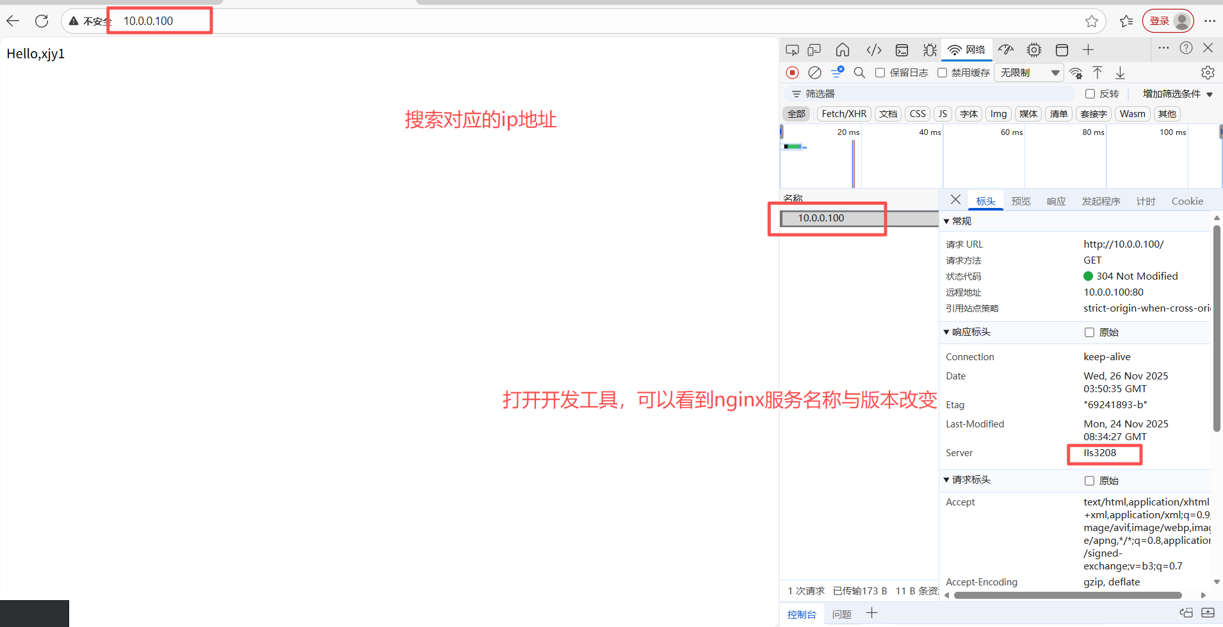Clear the network log
Image resolution: width=1223 pixels, height=627 pixels.
814,73
